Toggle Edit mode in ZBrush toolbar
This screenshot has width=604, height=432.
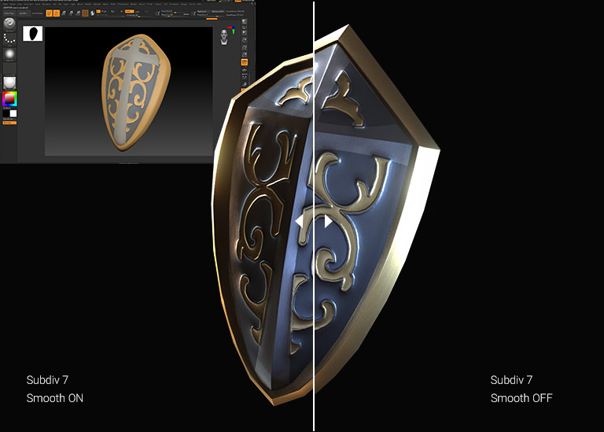pyautogui.click(x=48, y=13)
